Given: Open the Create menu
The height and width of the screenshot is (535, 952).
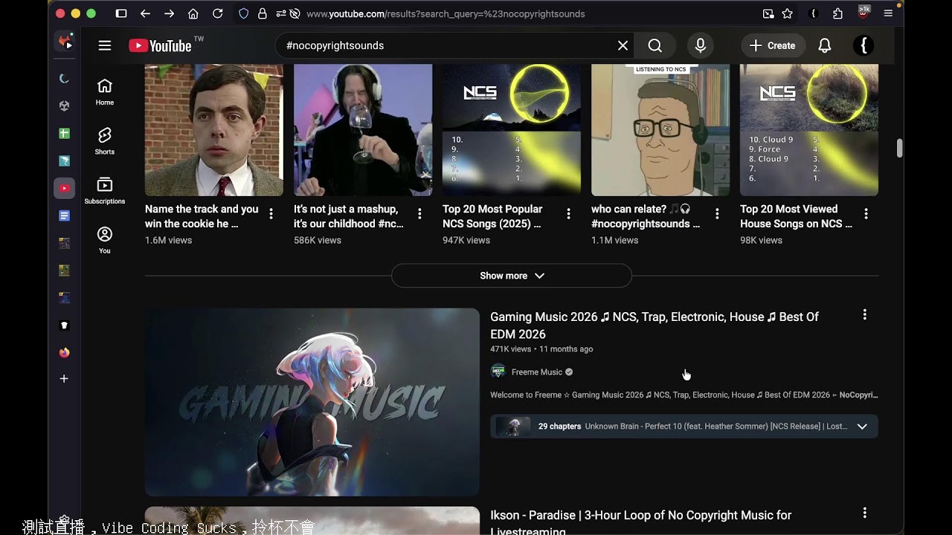Looking at the screenshot, I should [x=773, y=45].
